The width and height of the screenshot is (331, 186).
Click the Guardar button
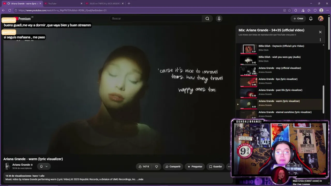(215, 167)
